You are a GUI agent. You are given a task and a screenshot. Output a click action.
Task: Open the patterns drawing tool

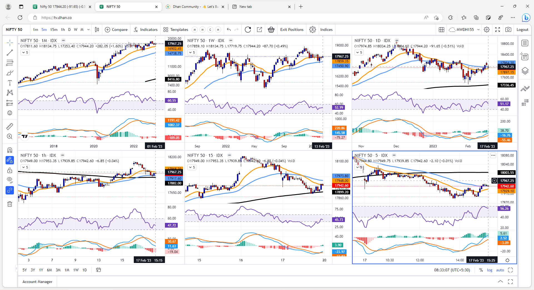(10, 93)
